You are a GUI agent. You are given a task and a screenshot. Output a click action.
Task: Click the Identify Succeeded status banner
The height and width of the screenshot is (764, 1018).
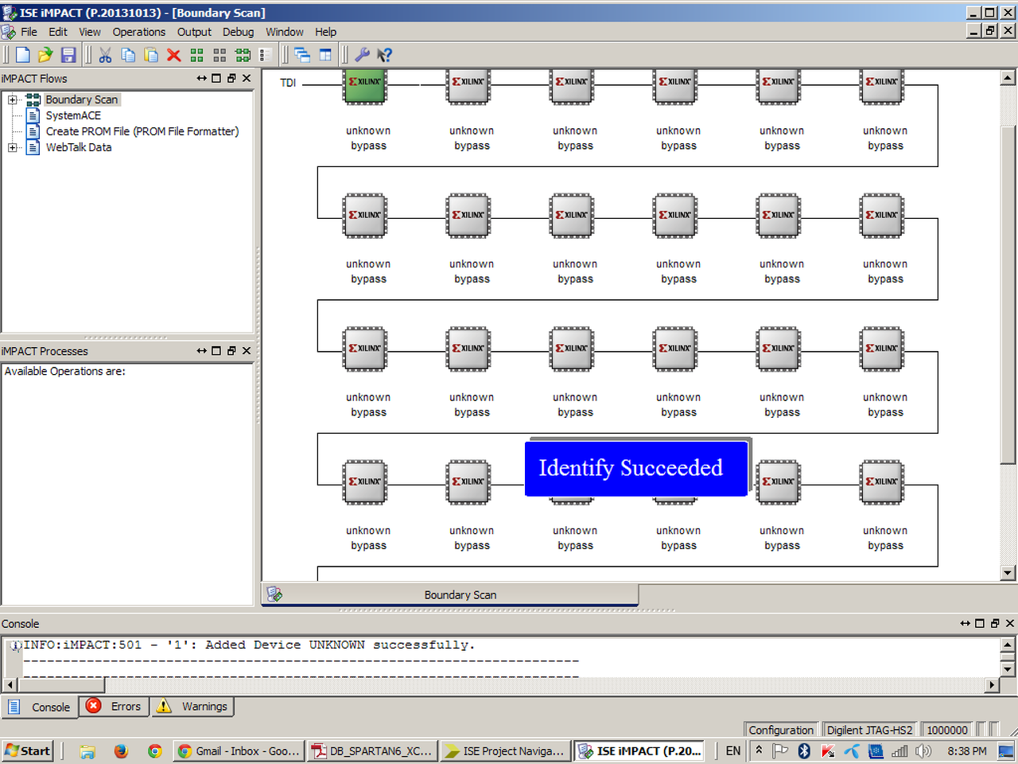[636, 468]
